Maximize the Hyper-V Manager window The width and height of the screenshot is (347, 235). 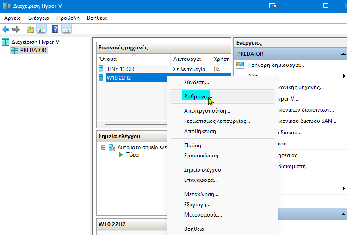tap(326, 6)
